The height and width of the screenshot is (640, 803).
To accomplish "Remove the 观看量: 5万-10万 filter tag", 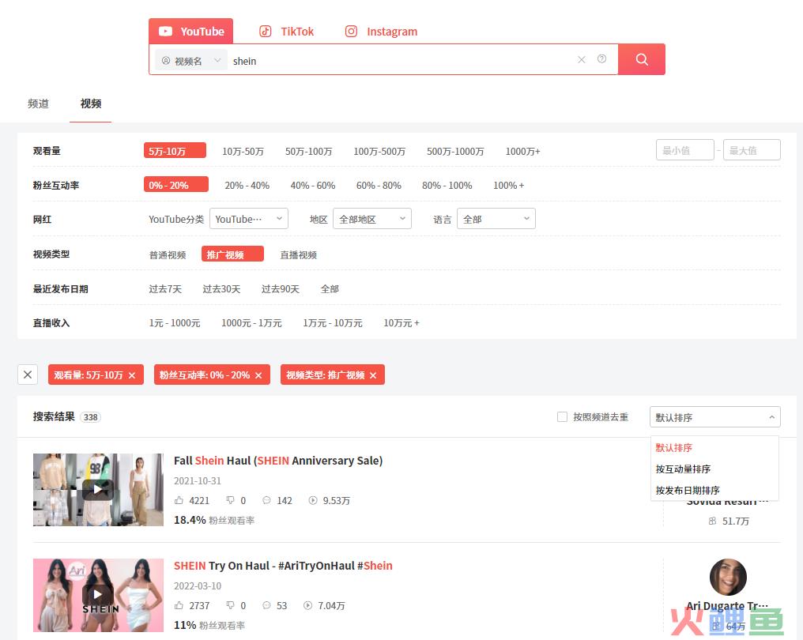I will click(132, 375).
